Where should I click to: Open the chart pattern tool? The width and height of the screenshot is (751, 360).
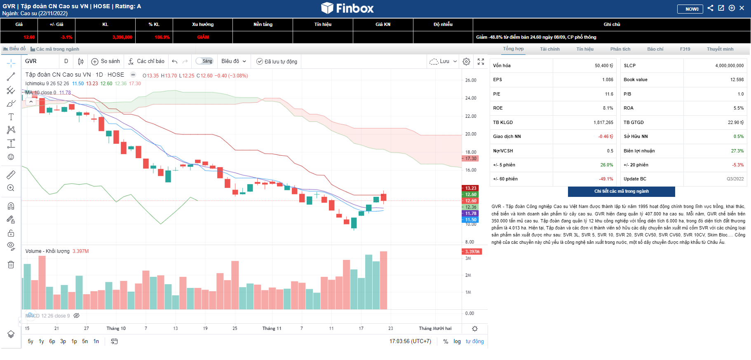11,130
